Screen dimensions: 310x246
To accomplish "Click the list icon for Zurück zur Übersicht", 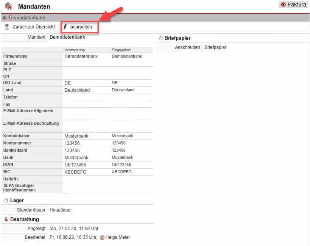I will point(7,27).
